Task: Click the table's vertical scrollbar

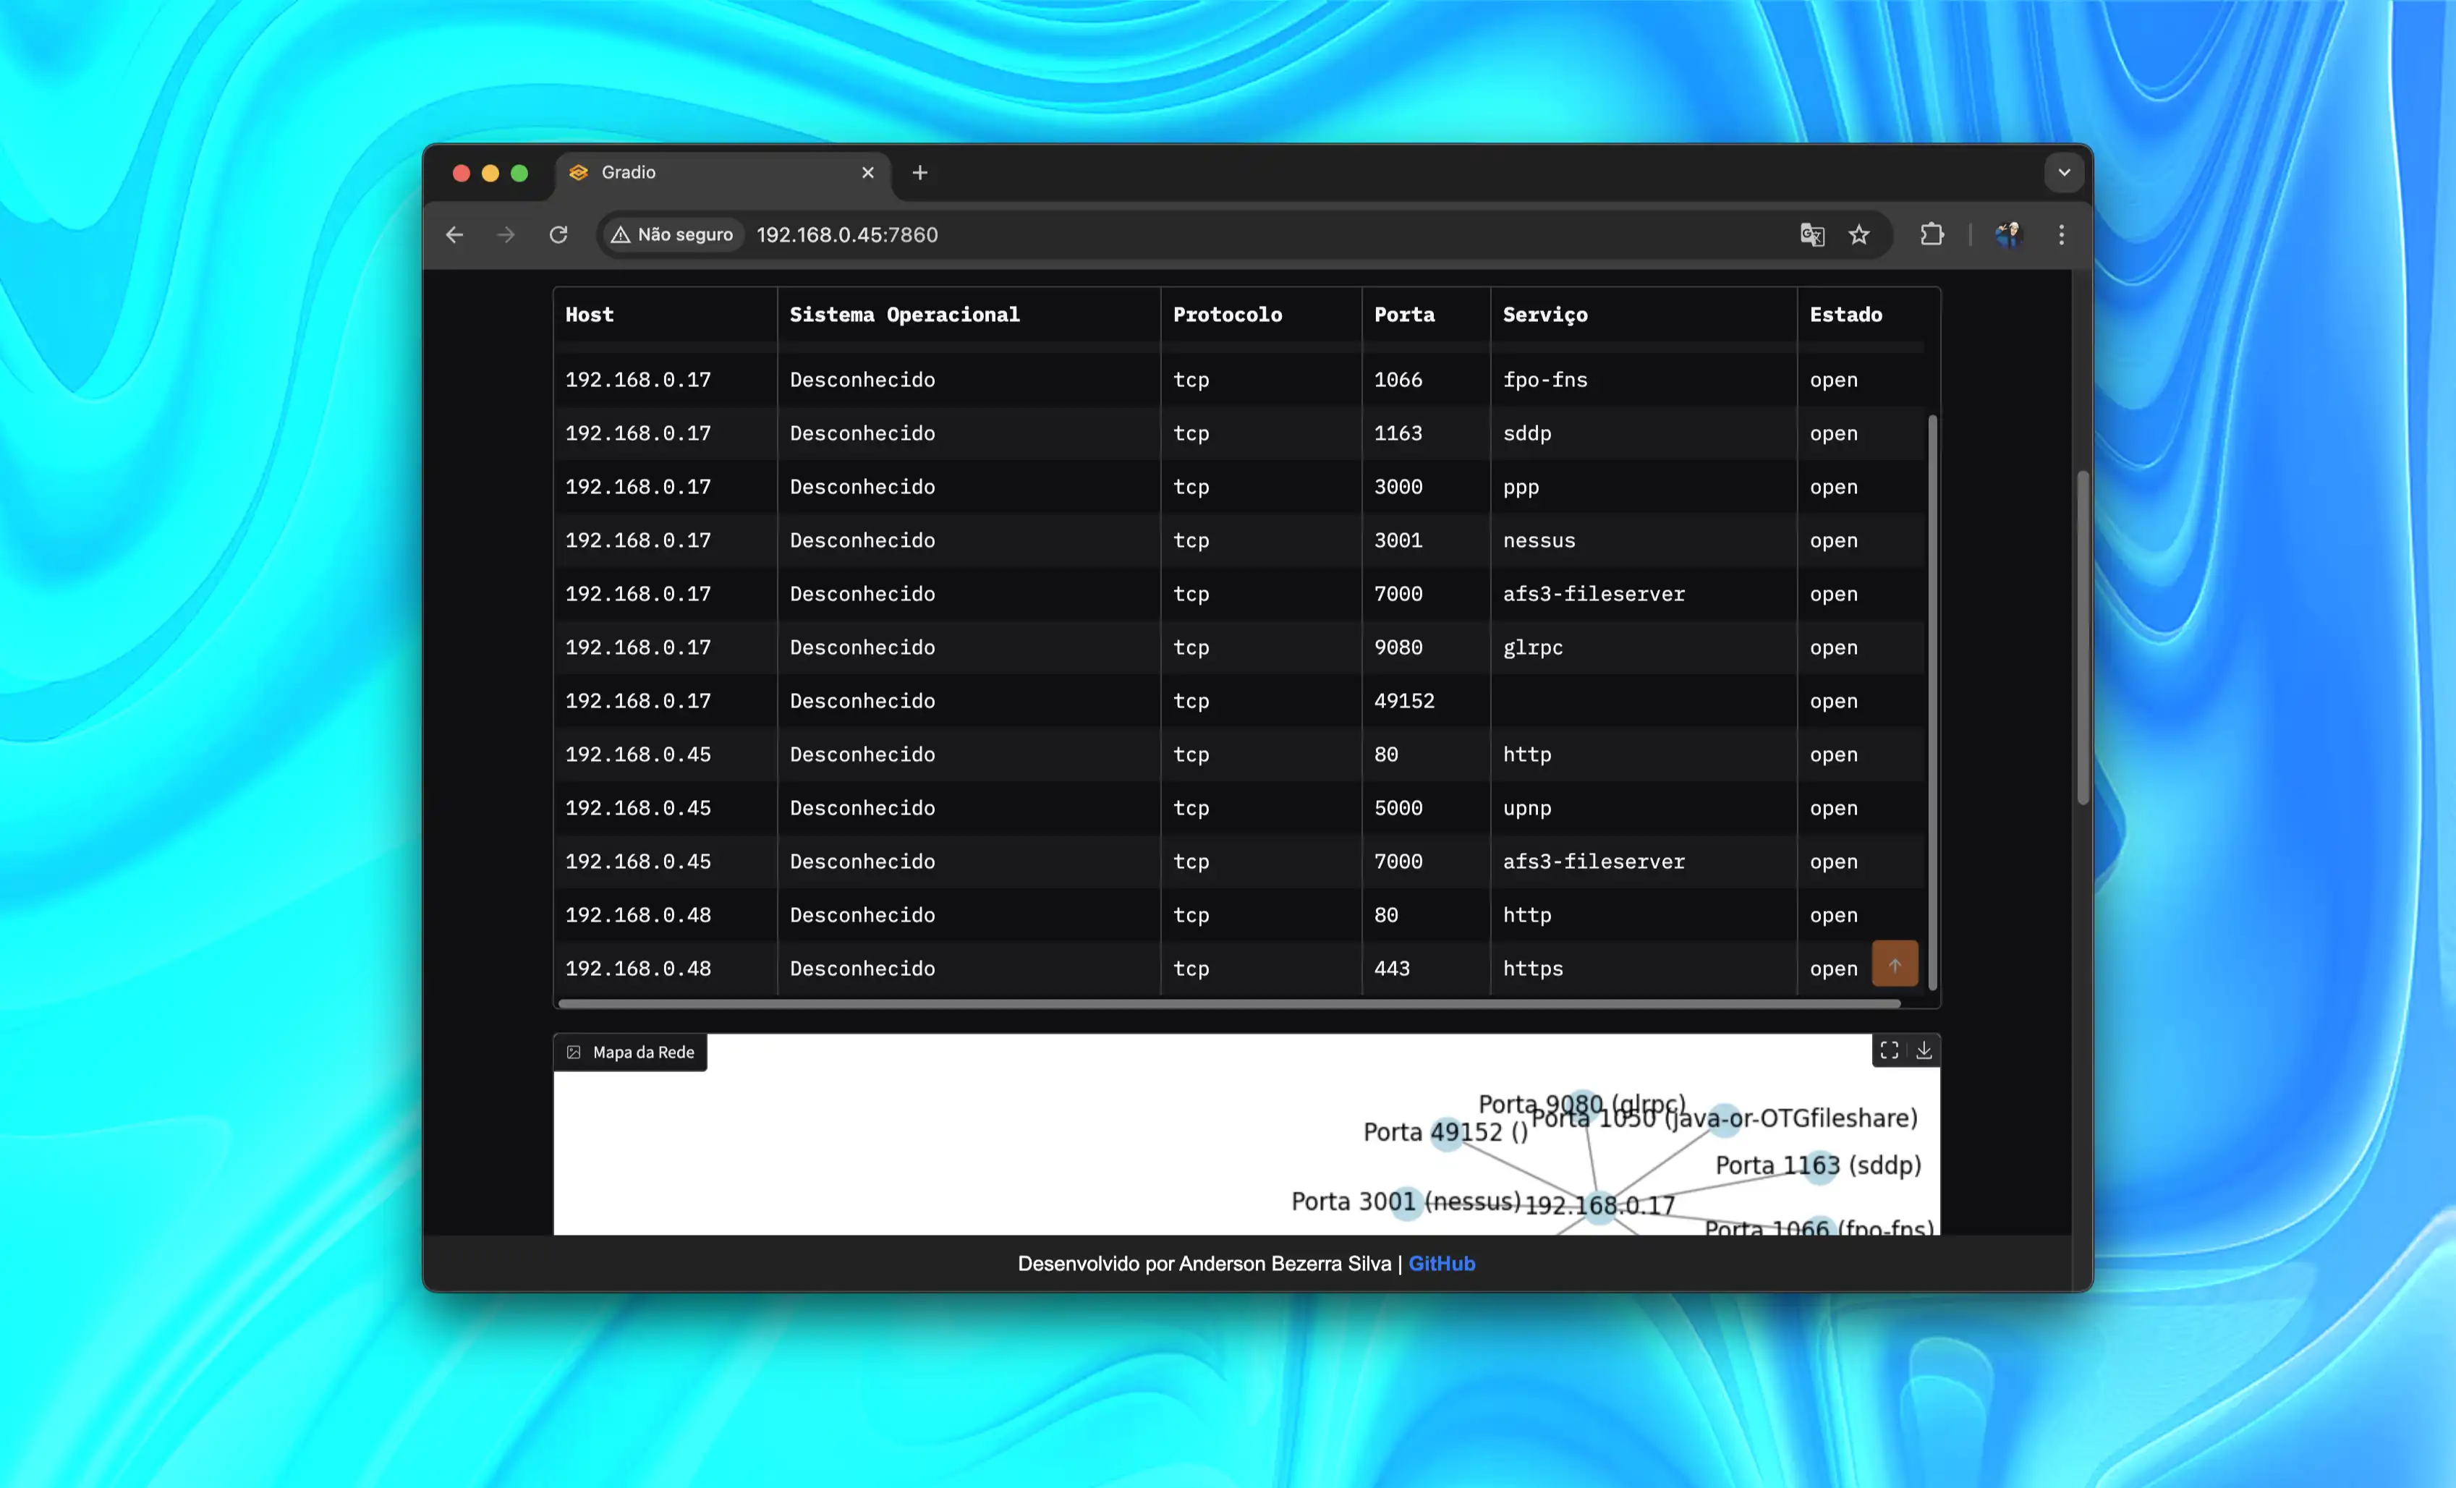Action: click(x=1933, y=697)
